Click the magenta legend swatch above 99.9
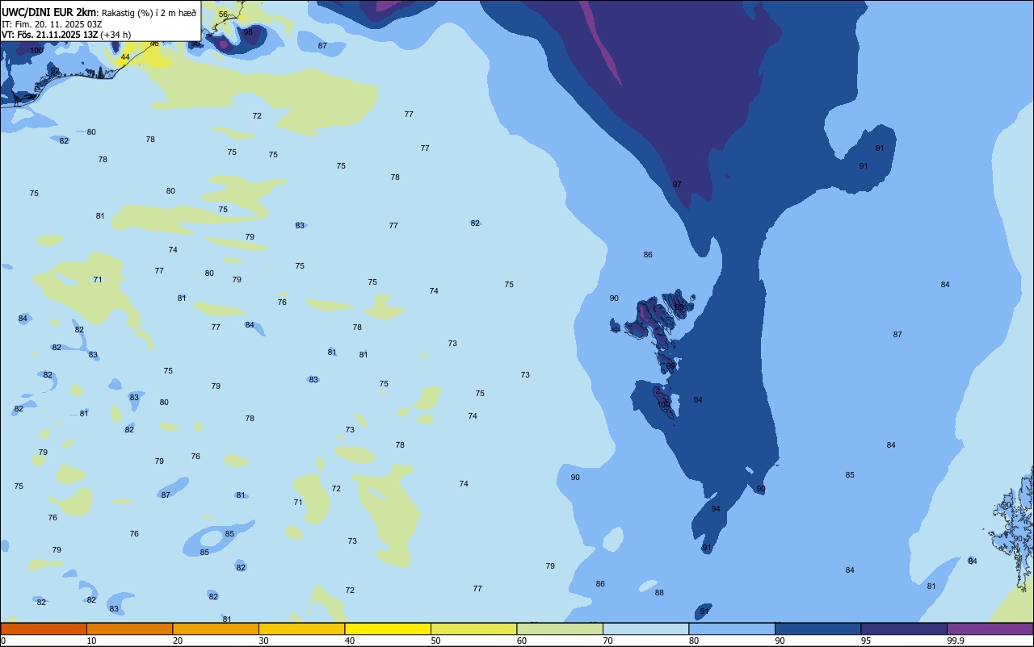Image resolution: width=1034 pixels, height=647 pixels. [990, 628]
